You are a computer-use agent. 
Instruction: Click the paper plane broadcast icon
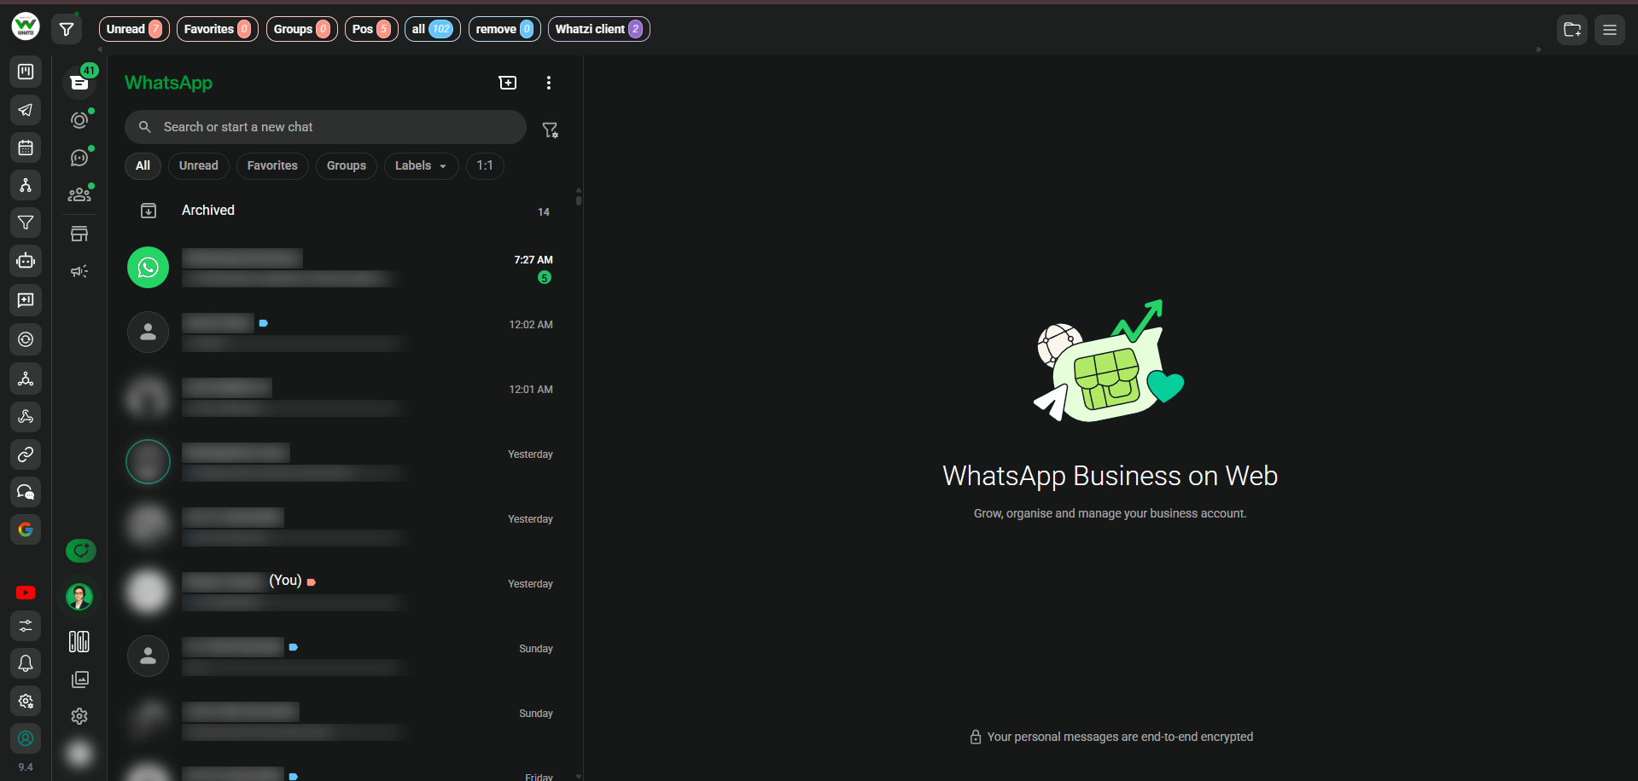pos(26,110)
